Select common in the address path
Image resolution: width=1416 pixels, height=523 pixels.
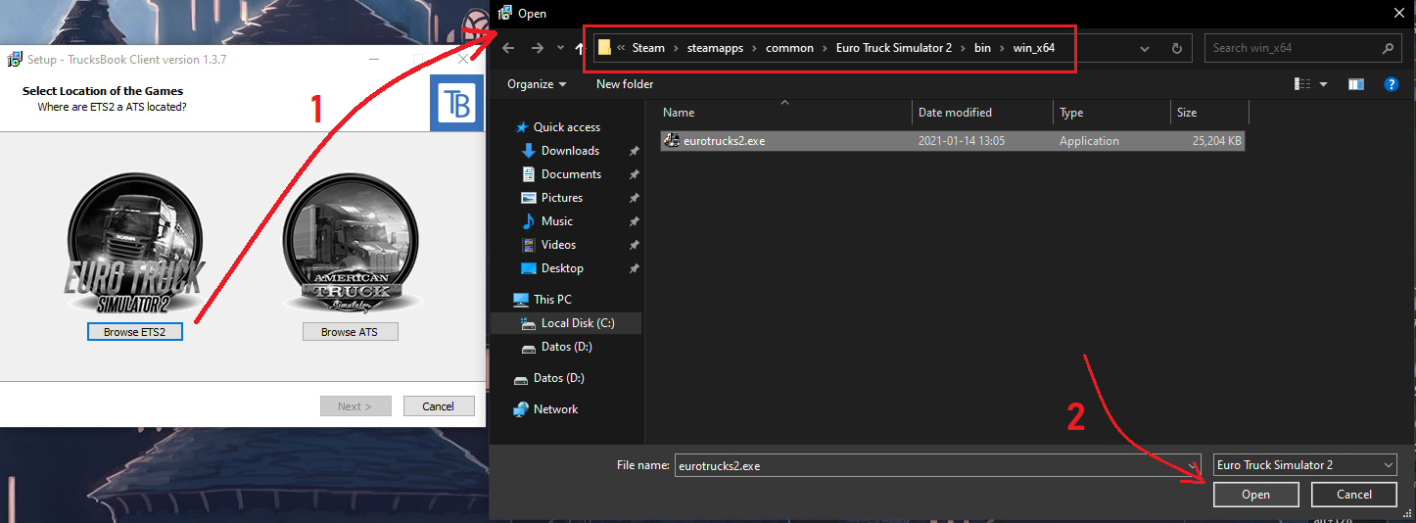789,48
